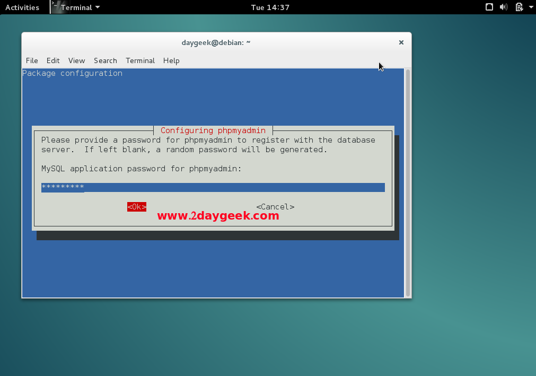Click the Terminal icon in top bar
The height and width of the screenshot is (376, 536).
pyautogui.click(x=55, y=7)
